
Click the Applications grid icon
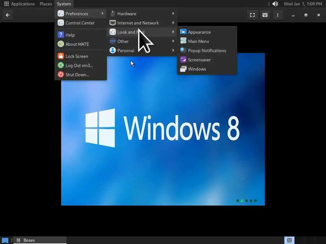(x=6, y=4)
